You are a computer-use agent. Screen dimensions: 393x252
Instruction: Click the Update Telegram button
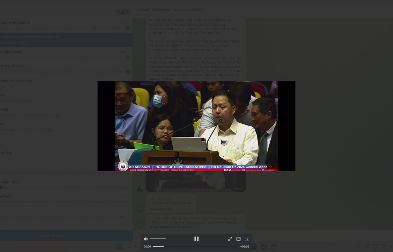52,235
